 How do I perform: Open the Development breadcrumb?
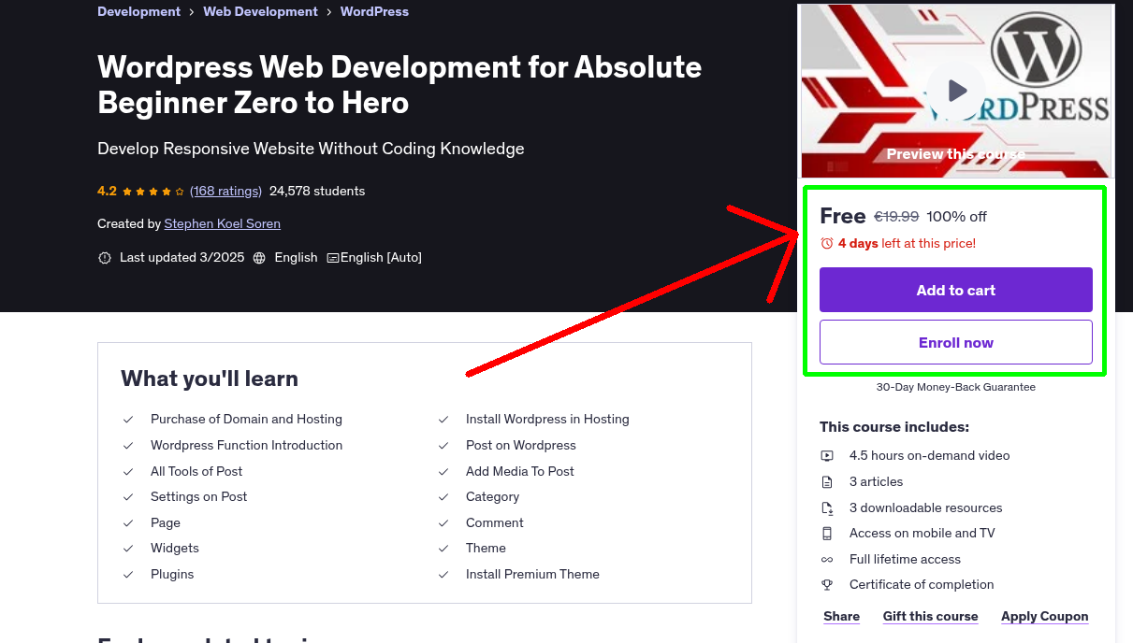[138, 12]
